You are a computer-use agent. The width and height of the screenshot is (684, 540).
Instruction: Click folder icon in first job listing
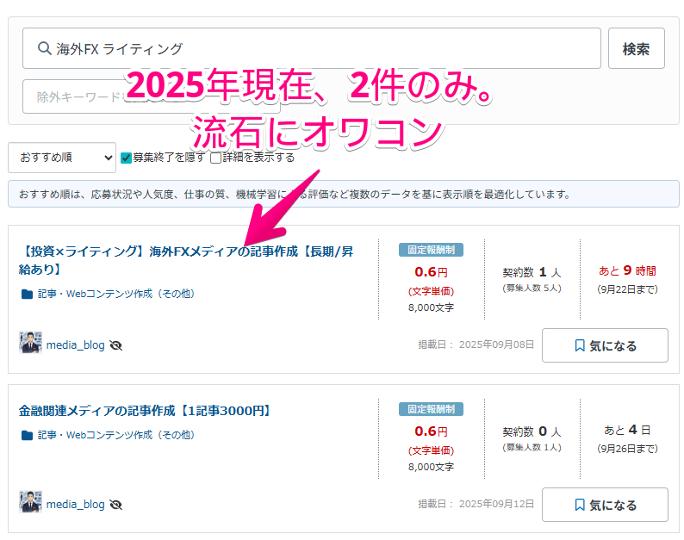27,294
